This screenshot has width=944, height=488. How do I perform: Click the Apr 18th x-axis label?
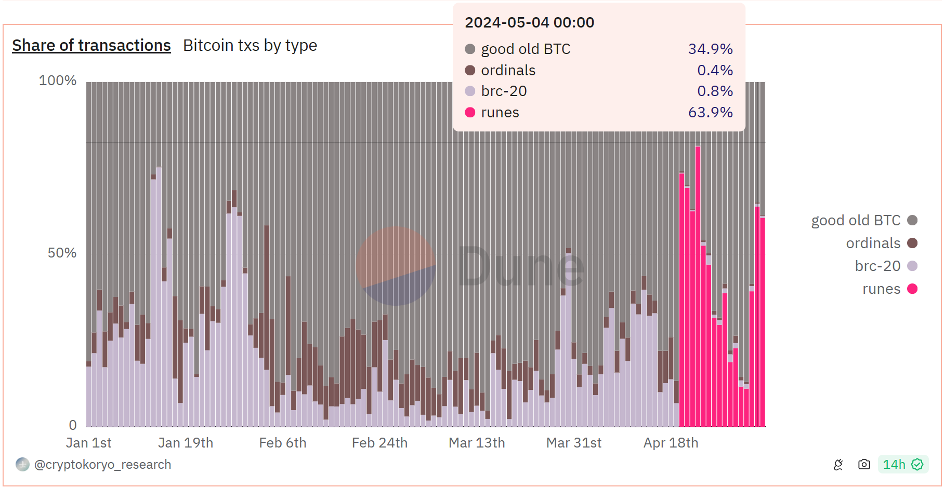click(x=671, y=443)
